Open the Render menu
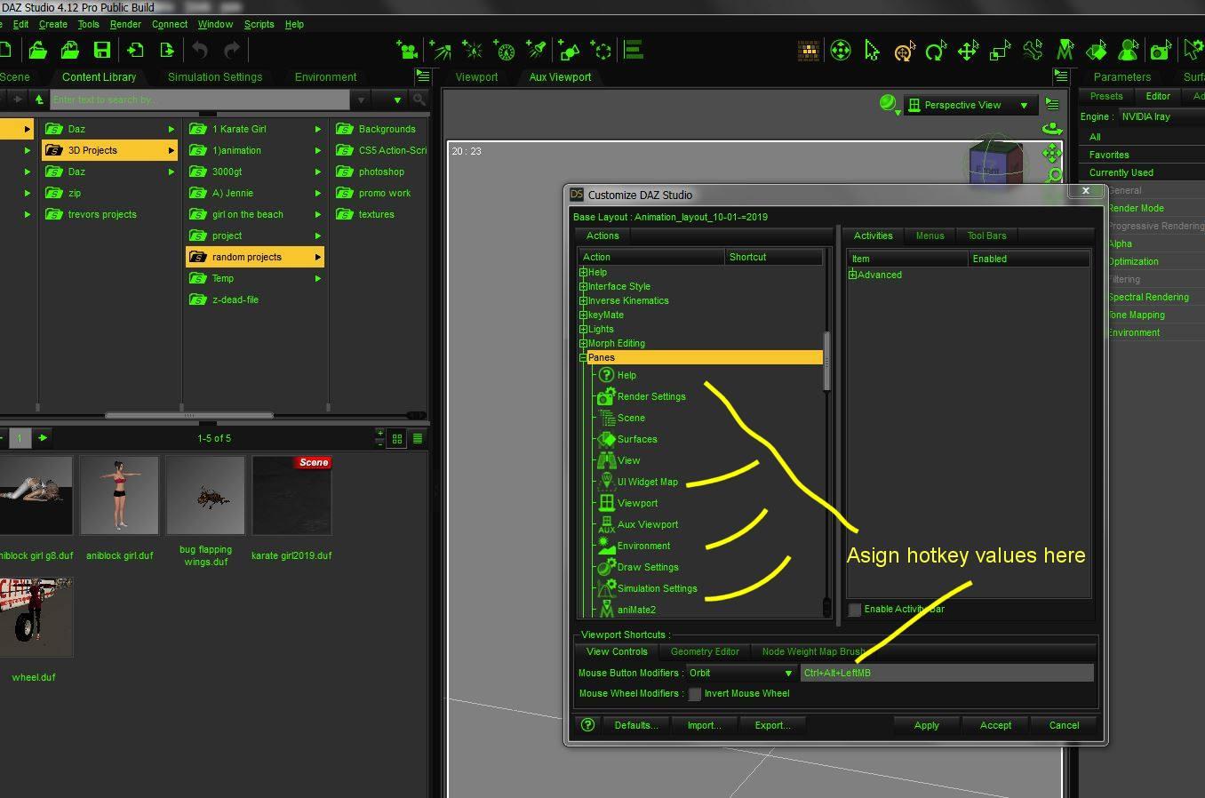The width and height of the screenshot is (1205, 798). click(x=125, y=24)
